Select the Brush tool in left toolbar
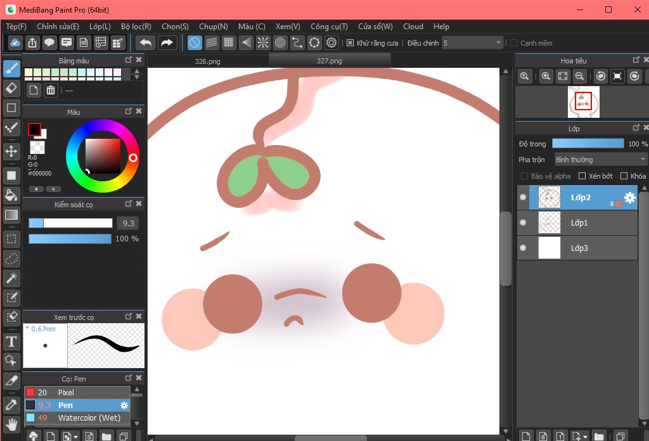Viewport: 649px width, 441px height. tap(11, 68)
